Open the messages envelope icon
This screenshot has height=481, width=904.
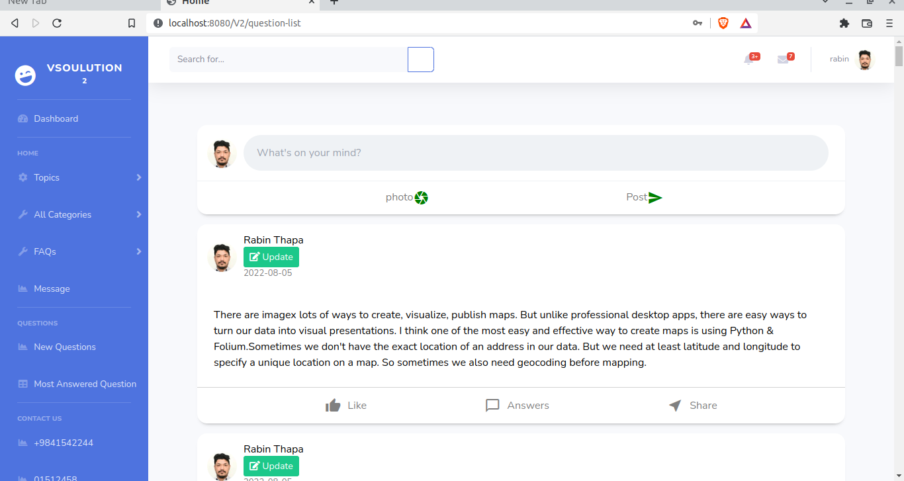(784, 59)
